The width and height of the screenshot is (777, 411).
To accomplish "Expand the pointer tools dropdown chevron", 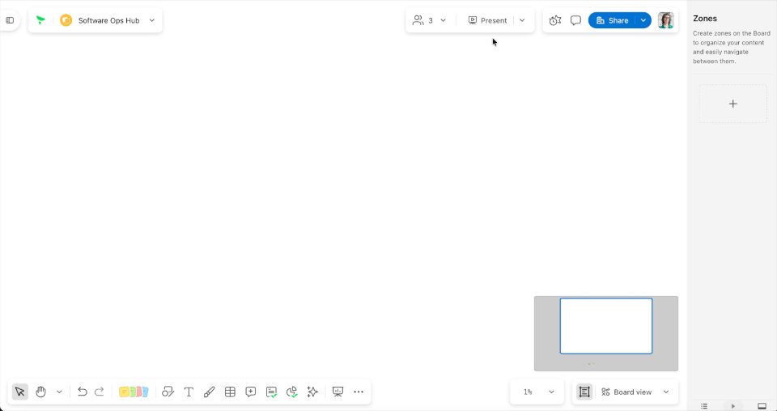I will click(x=59, y=392).
